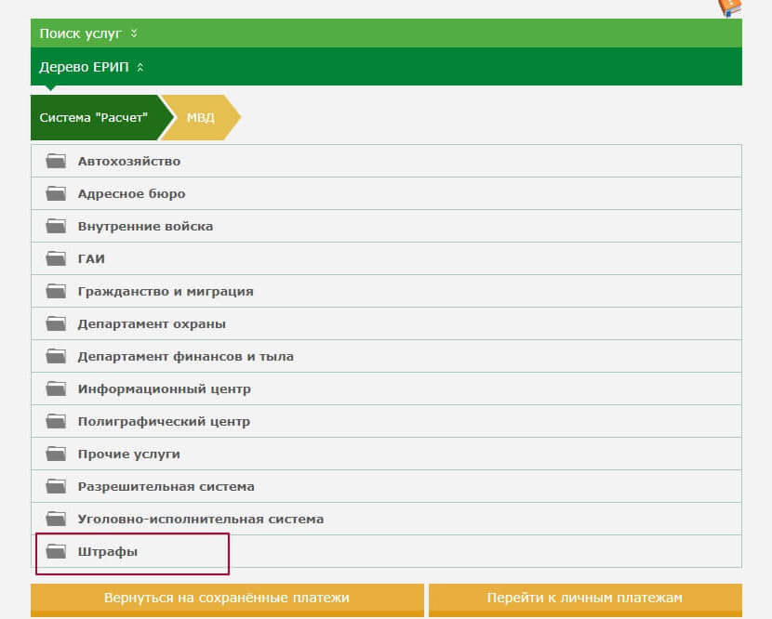
Task: Expand the Поиск услуг section
Action: coord(88,33)
